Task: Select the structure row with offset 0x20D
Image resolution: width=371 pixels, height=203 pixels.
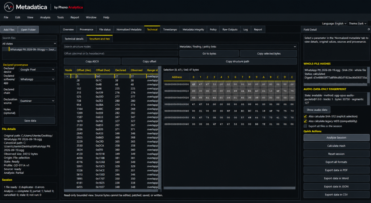Action: pyautogui.click(x=111, y=97)
